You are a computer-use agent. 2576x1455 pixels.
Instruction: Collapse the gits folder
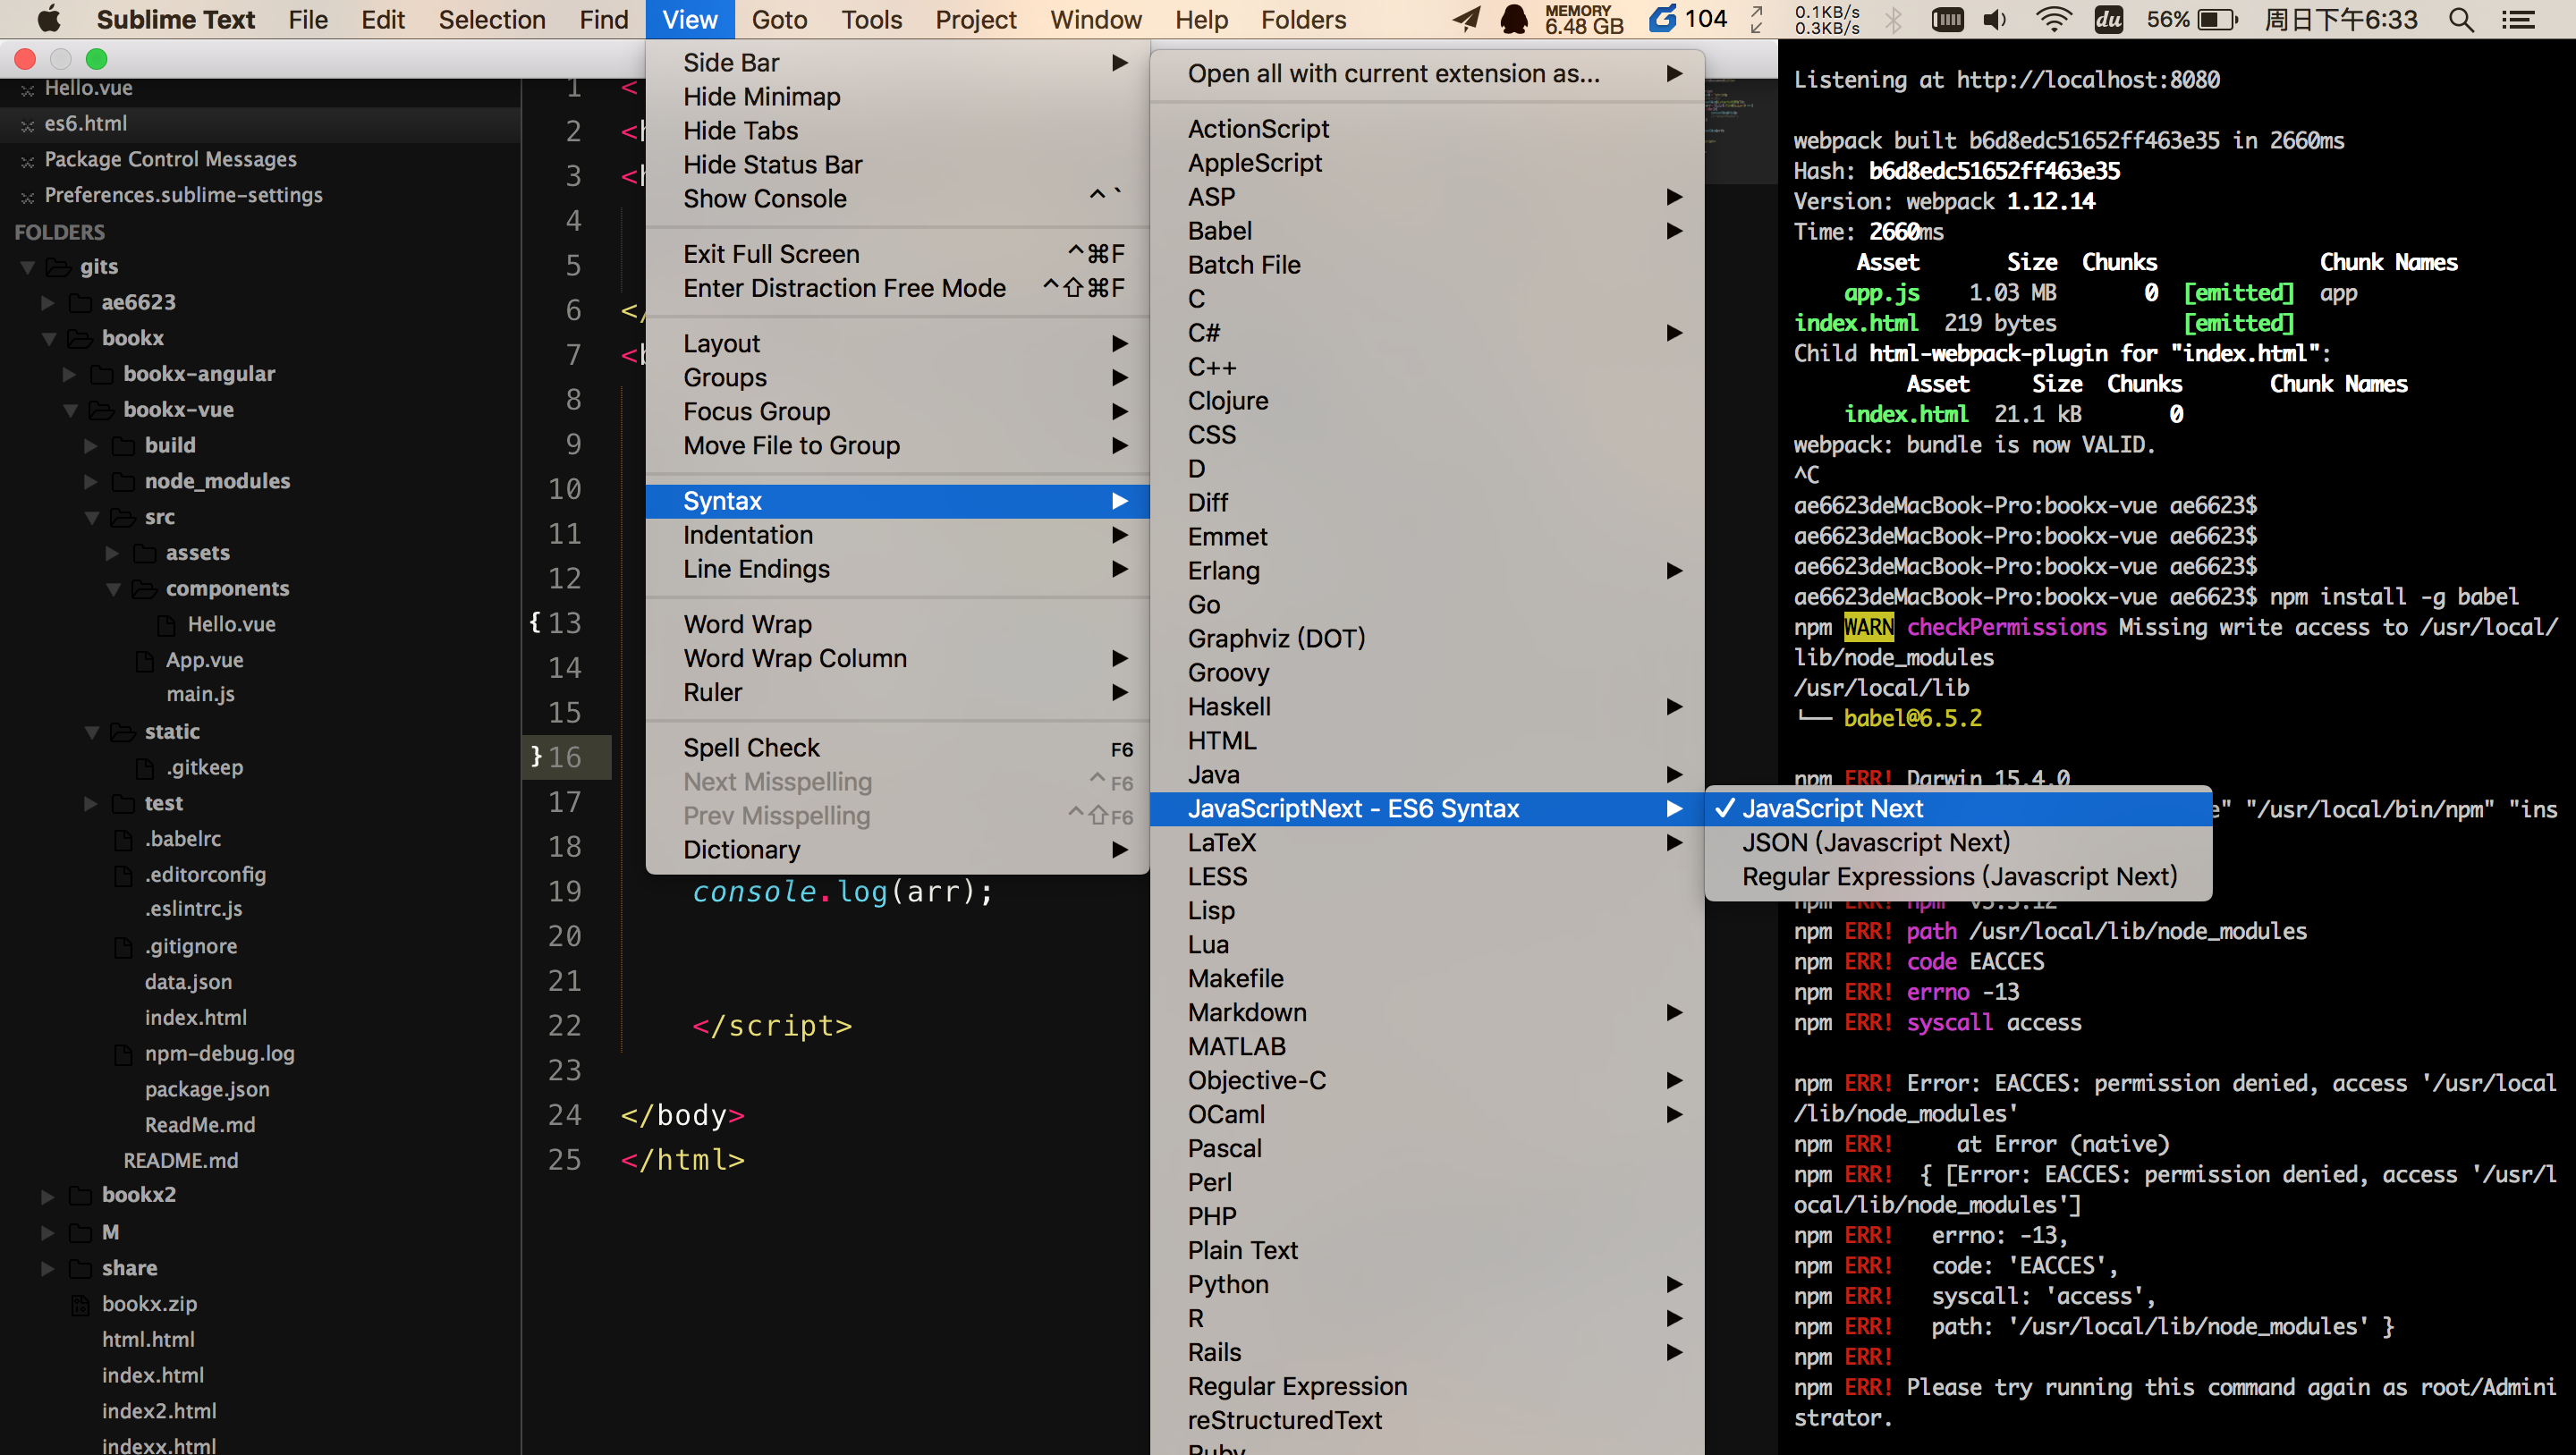click(x=28, y=267)
